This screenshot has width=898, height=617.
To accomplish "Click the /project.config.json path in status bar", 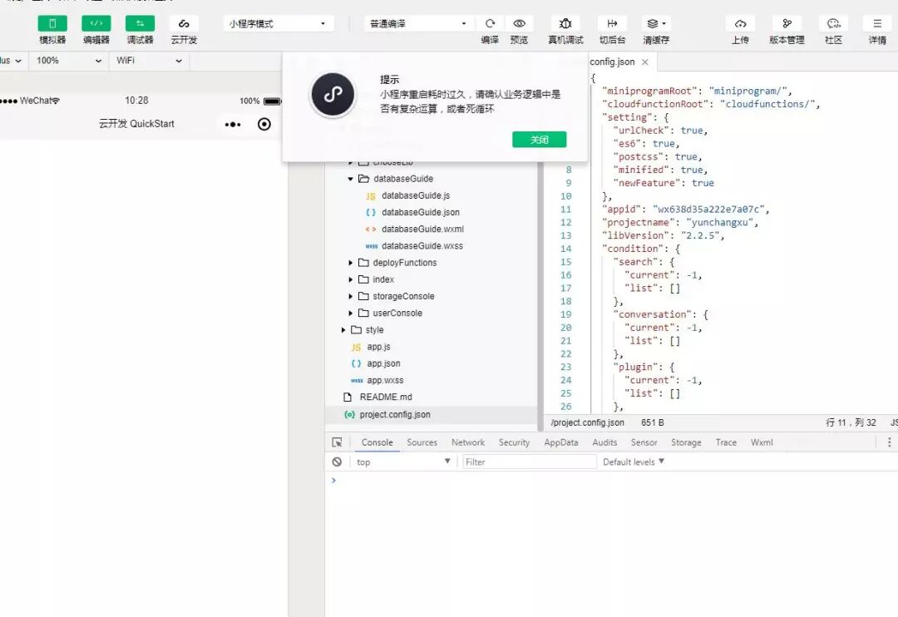I will (587, 422).
